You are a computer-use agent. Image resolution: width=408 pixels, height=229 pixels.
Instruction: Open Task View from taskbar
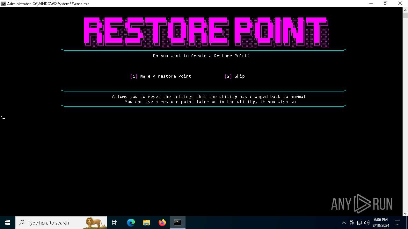[x=115, y=223]
